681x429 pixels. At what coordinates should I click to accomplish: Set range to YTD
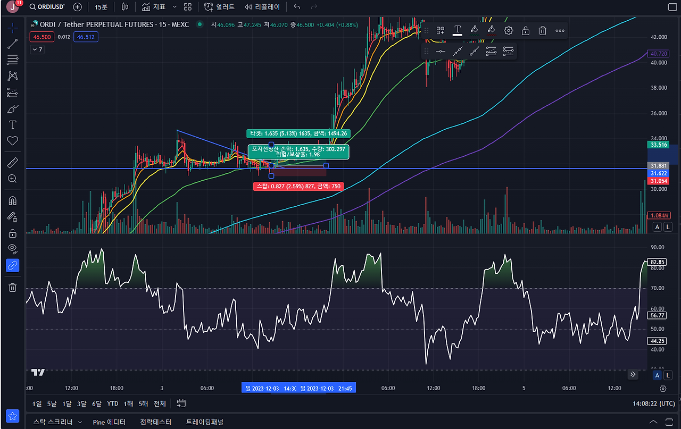pos(113,403)
